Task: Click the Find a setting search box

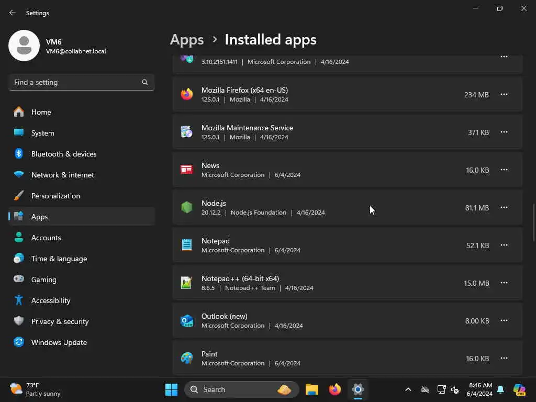Action: point(76,82)
